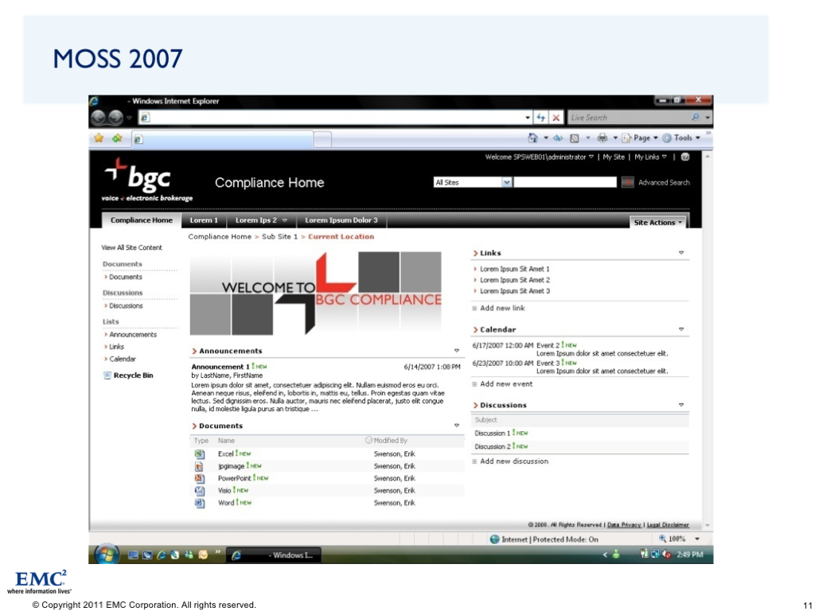Click the Data Privacy footer link
Image resolution: width=815 pixels, height=611 pixels.
pos(624,525)
